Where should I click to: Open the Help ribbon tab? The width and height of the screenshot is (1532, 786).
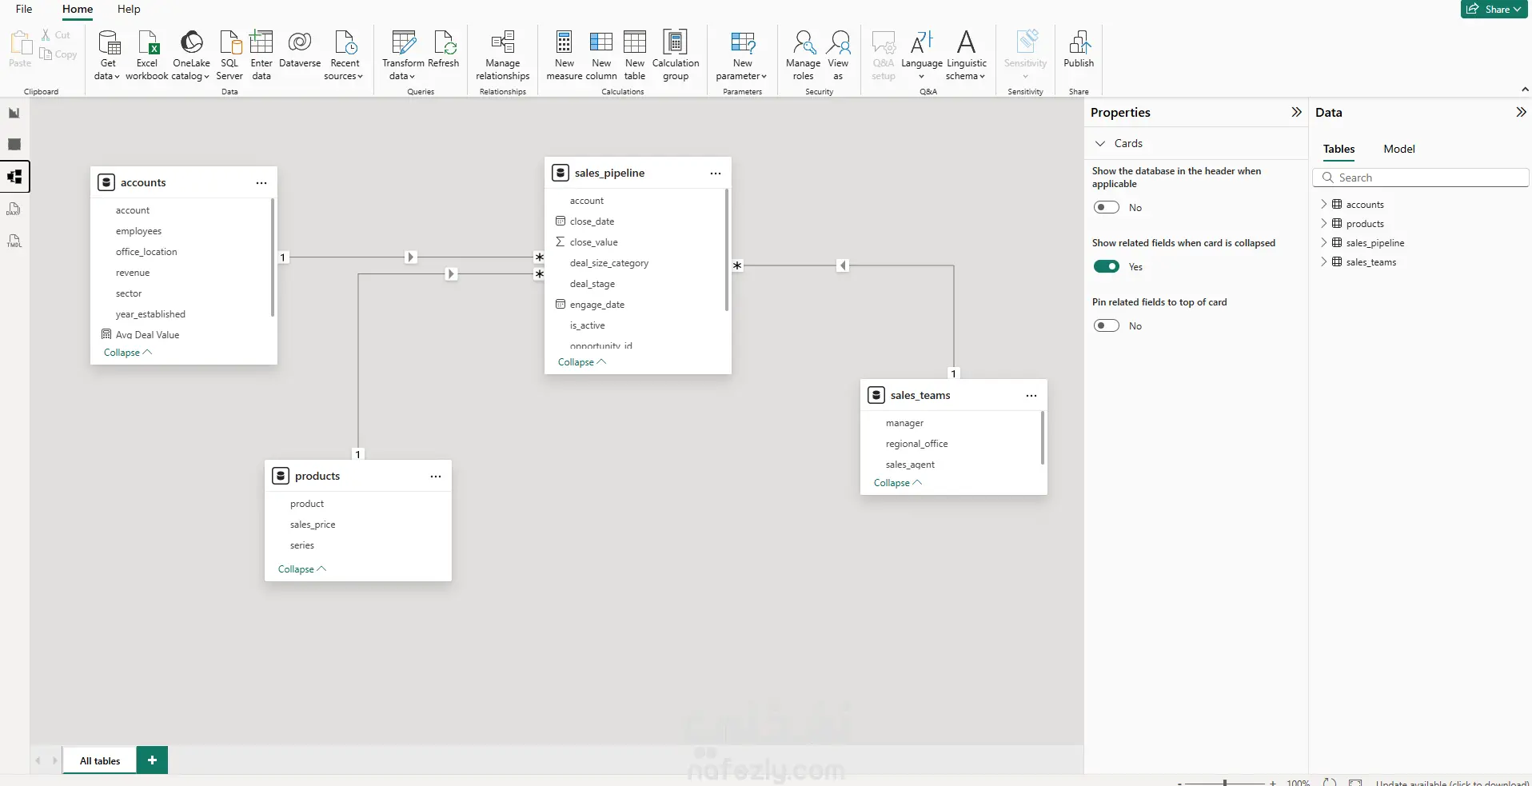(x=129, y=9)
